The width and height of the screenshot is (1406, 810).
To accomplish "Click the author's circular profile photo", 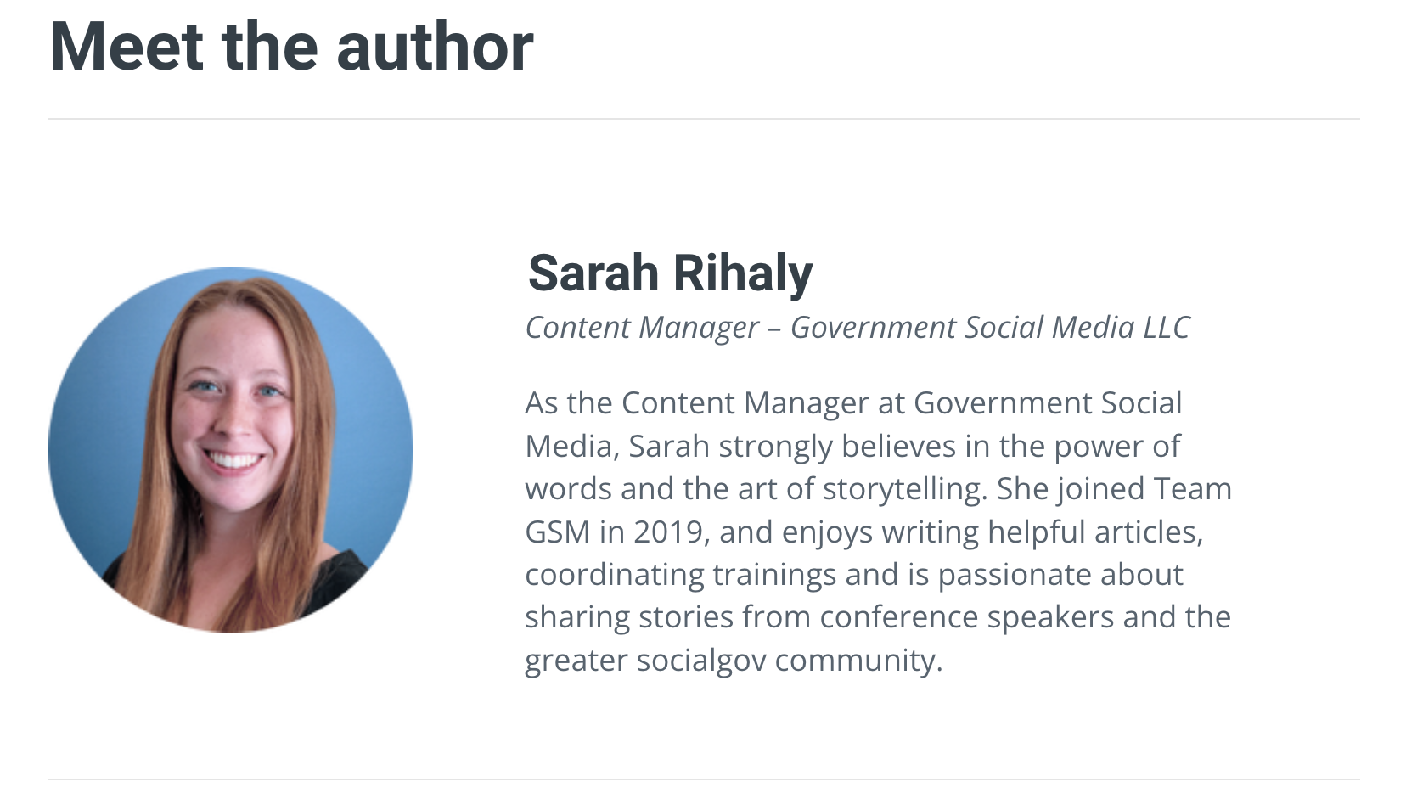I will coord(231,450).
